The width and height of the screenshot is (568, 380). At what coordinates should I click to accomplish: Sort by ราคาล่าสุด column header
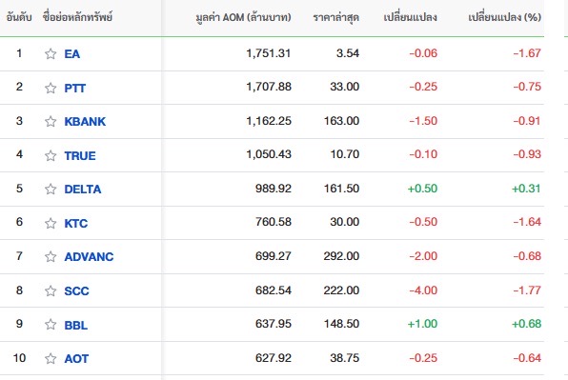tap(335, 17)
